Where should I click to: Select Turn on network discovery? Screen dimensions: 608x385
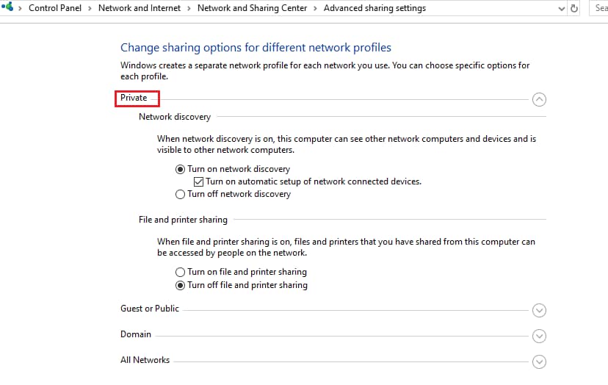click(181, 169)
